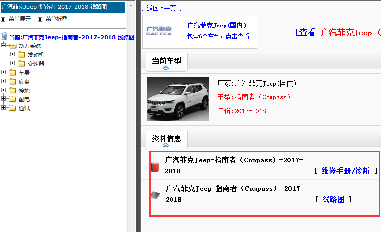The width and height of the screenshot is (381, 232).
Task: Click the gray chip icon for 线路图
Action: tap(155, 195)
